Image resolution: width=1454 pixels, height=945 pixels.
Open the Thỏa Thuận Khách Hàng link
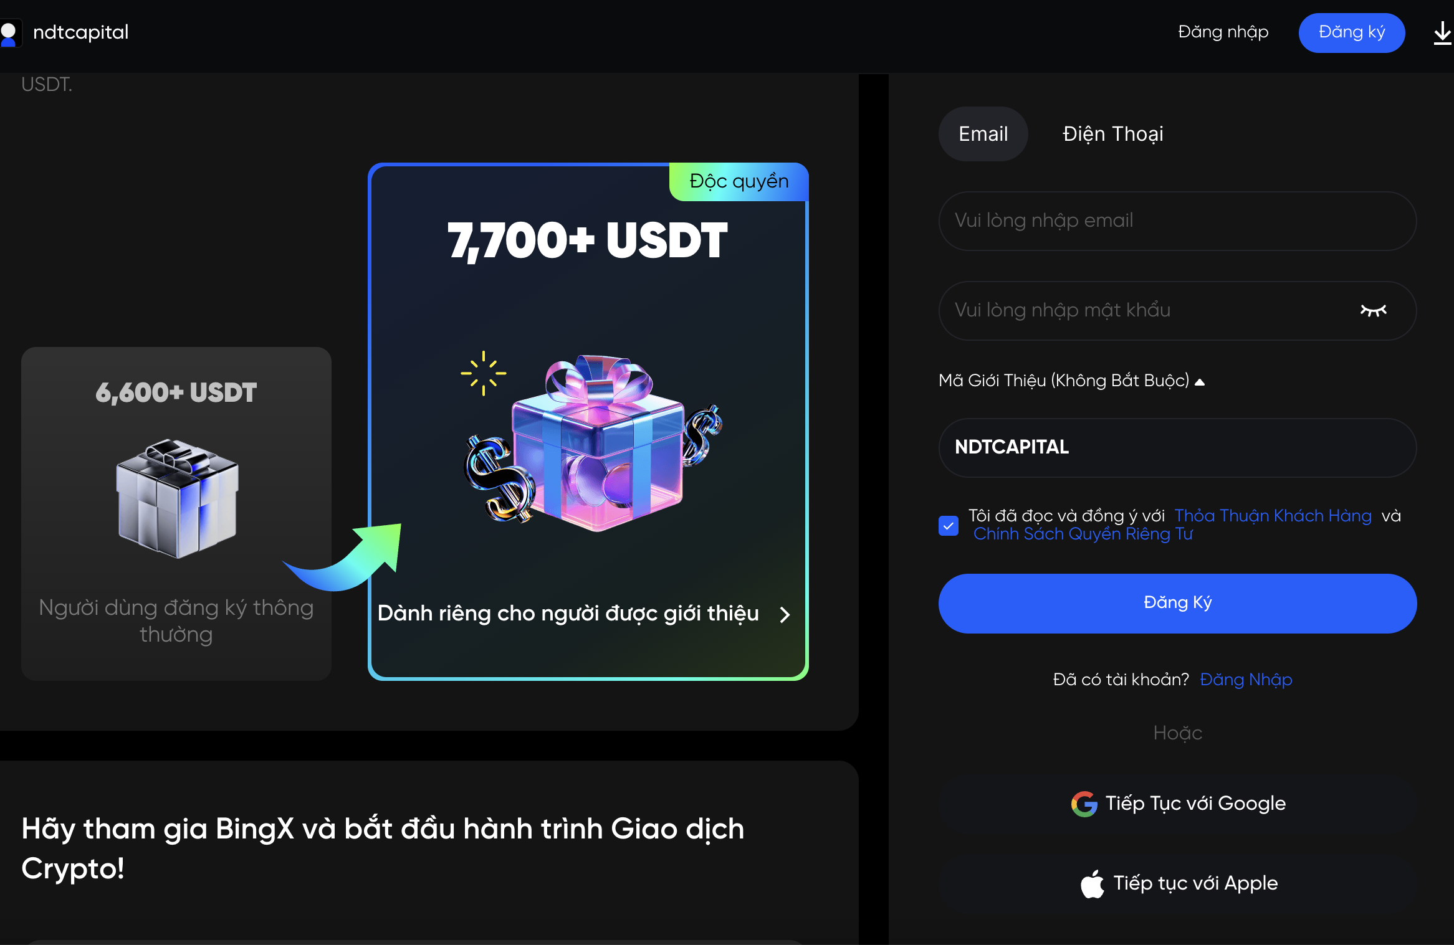pyautogui.click(x=1273, y=516)
